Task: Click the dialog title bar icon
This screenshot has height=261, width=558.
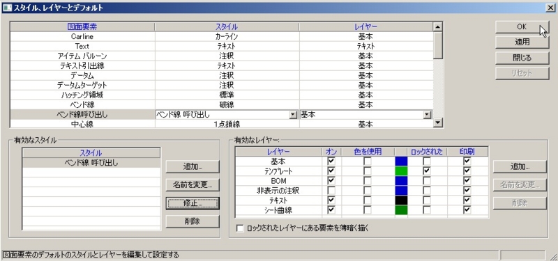Action: tap(7, 8)
